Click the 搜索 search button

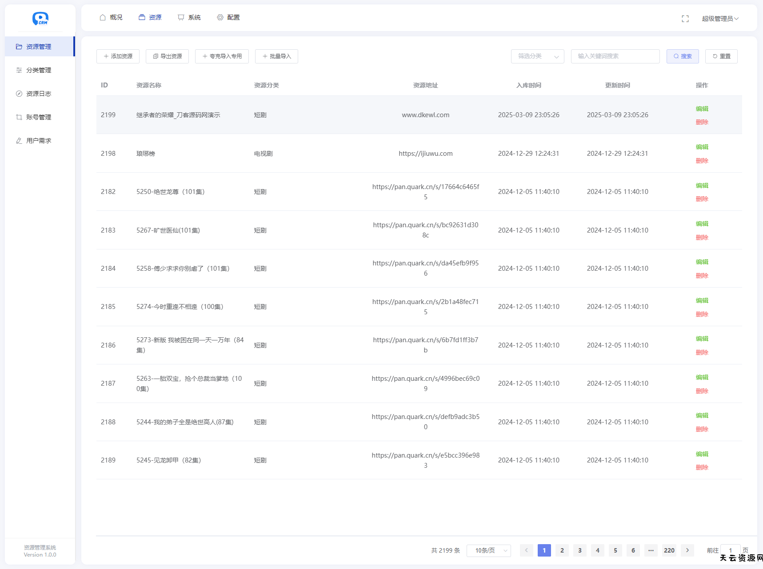click(x=682, y=56)
